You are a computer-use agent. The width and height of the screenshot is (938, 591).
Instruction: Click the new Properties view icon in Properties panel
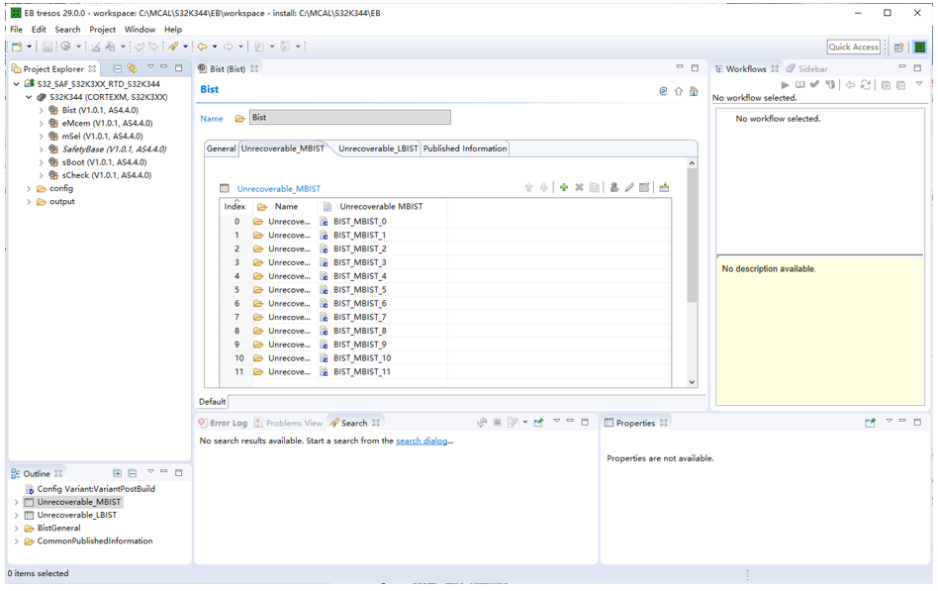(871, 423)
